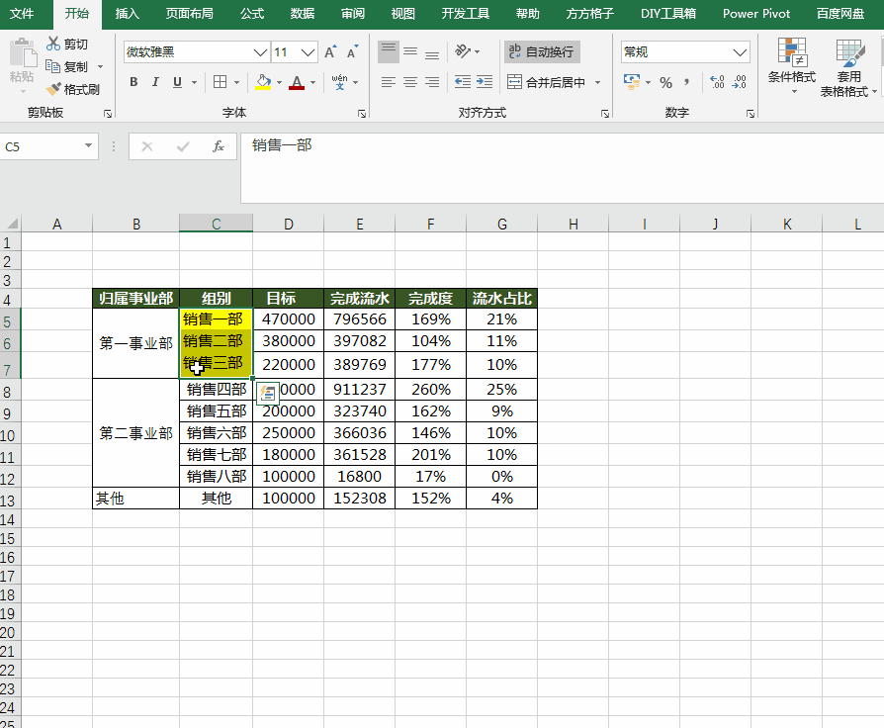Switch to Insert (插入) tab

click(127, 14)
